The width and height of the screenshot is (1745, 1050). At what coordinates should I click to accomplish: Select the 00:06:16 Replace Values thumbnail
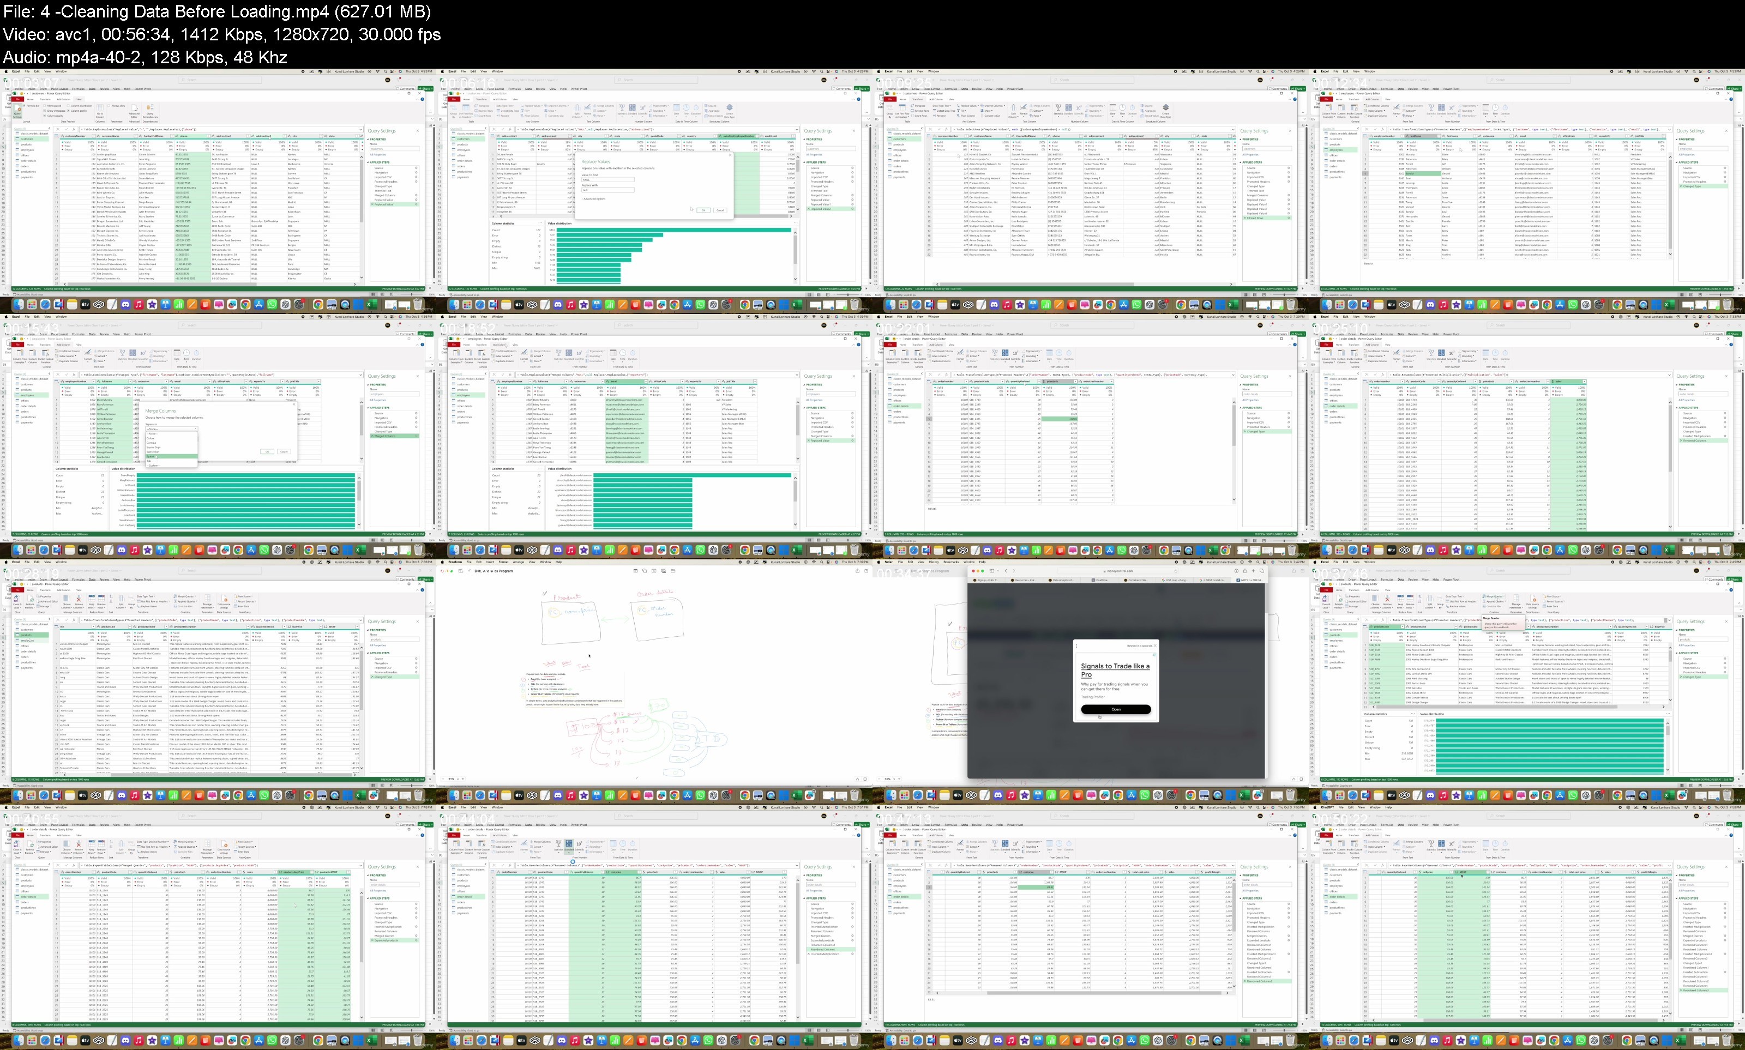pos(654,191)
